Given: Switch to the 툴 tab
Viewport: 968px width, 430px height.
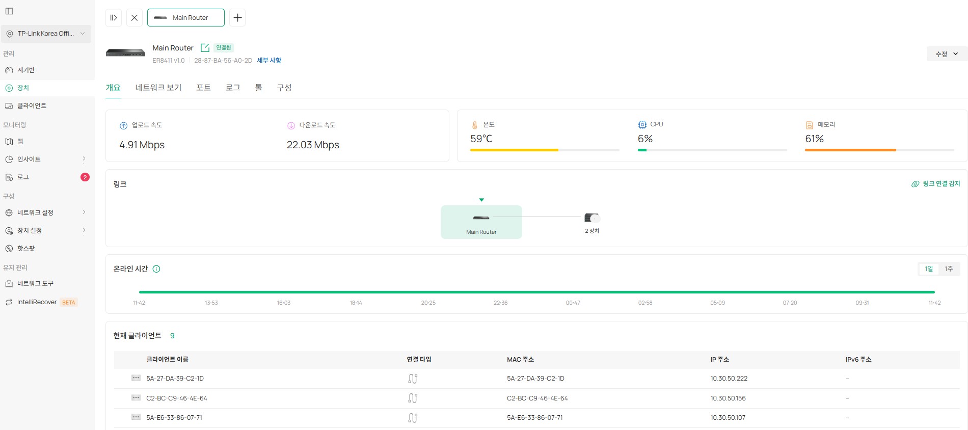Looking at the screenshot, I should point(259,88).
